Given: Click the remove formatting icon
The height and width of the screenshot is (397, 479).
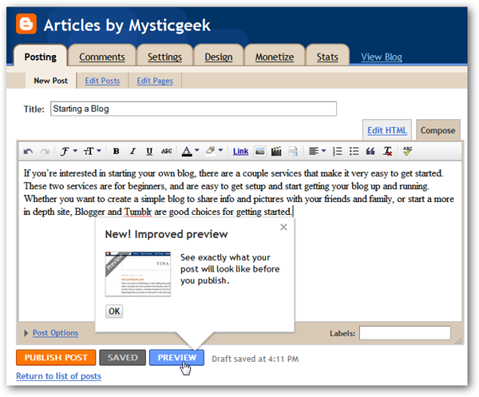Looking at the screenshot, I should (387, 151).
